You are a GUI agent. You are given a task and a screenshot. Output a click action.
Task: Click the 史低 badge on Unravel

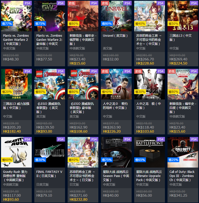click(105, 3)
